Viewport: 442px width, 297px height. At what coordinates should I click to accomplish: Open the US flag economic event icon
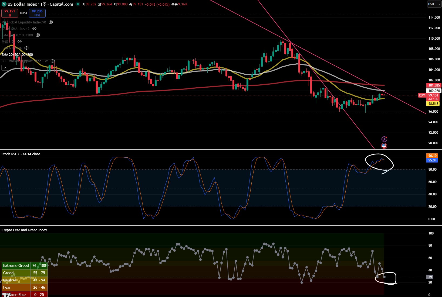(x=384, y=146)
